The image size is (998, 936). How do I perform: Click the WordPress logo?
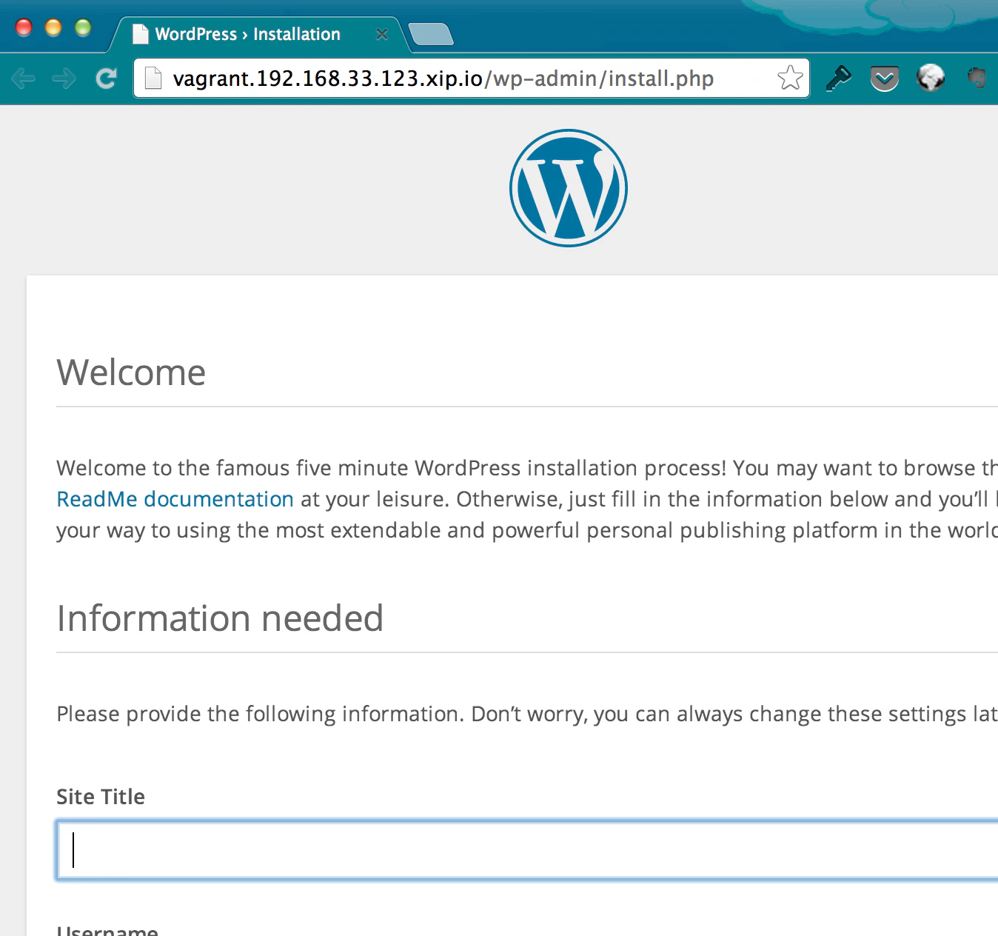569,188
